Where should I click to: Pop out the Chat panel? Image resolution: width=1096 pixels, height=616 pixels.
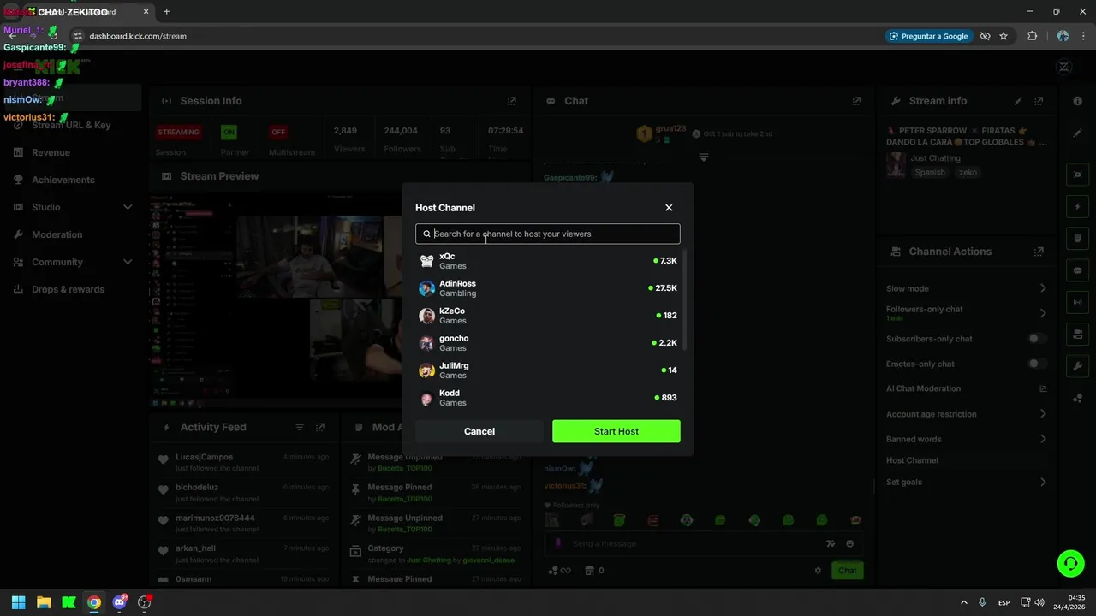pos(856,101)
